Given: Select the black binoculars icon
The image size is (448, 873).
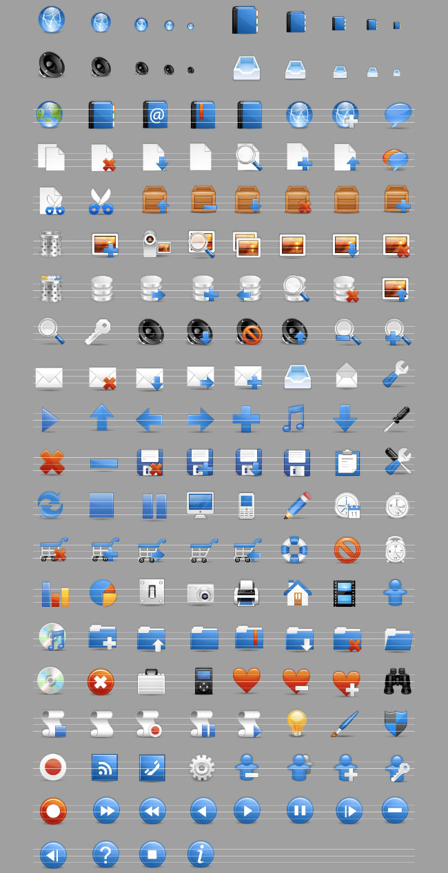Looking at the screenshot, I should (397, 681).
